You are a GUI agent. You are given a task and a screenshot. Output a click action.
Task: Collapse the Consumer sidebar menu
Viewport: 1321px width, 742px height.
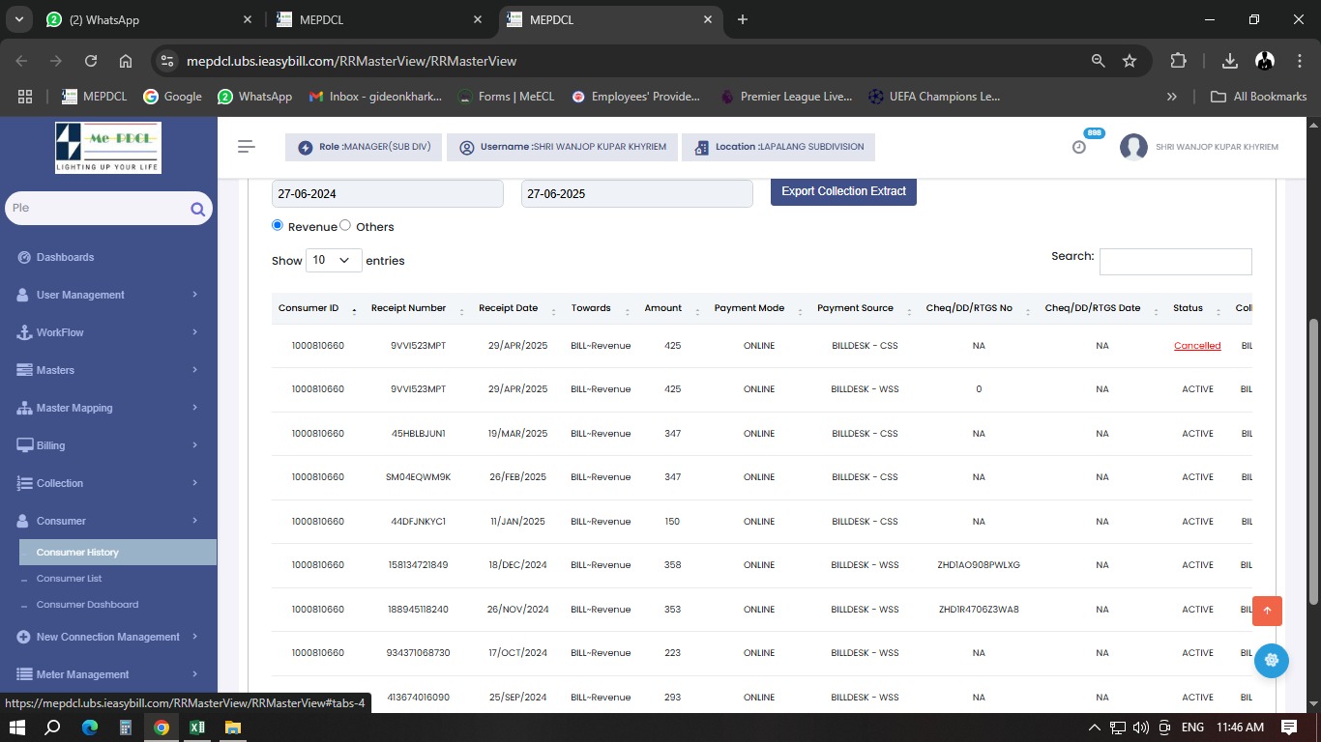pos(108,521)
